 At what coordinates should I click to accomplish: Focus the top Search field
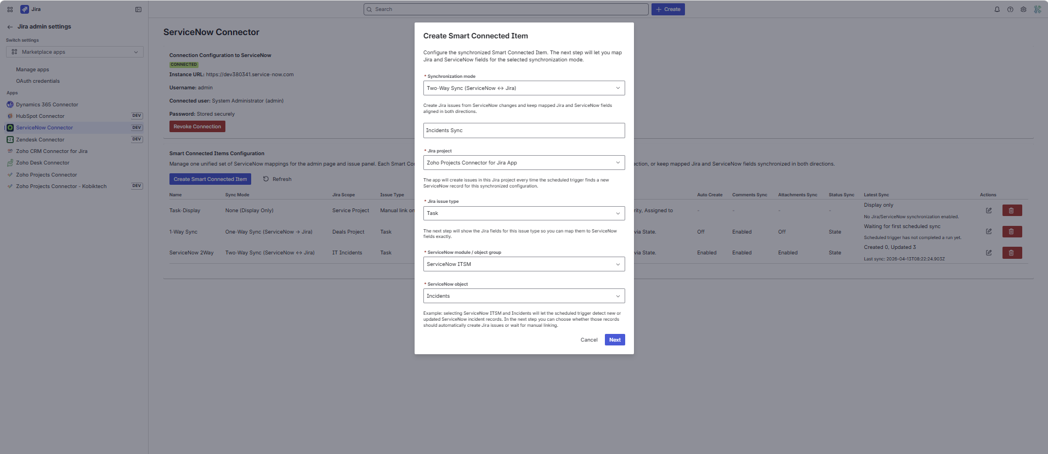click(x=506, y=9)
